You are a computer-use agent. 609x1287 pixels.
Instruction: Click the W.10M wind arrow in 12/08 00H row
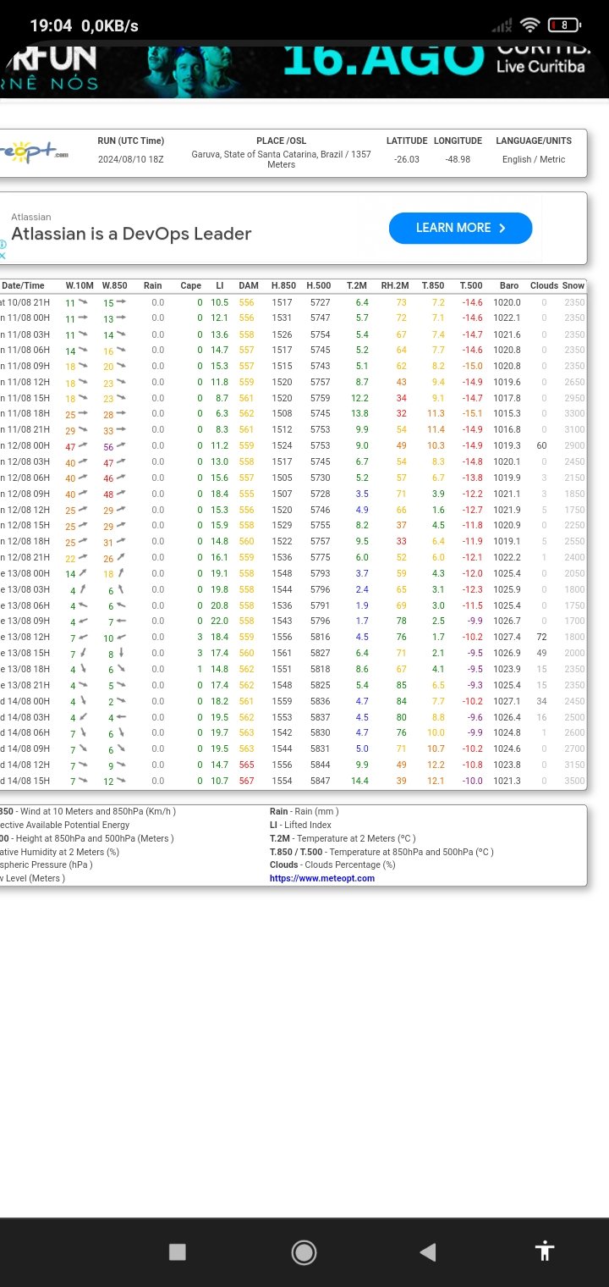[83, 445]
